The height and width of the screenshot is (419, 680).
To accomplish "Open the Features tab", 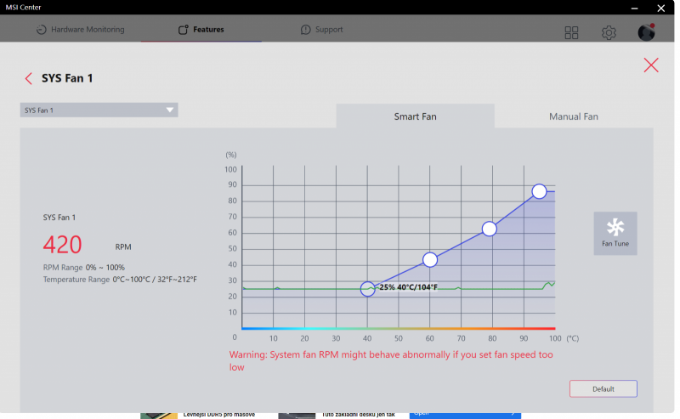I will tap(201, 30).
